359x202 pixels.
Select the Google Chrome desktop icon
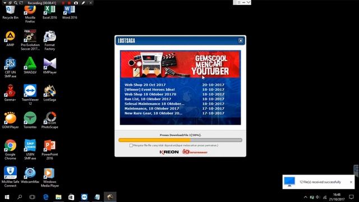10,150
